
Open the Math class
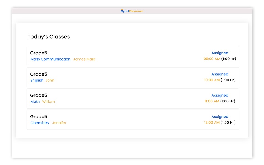coord(35,101)
